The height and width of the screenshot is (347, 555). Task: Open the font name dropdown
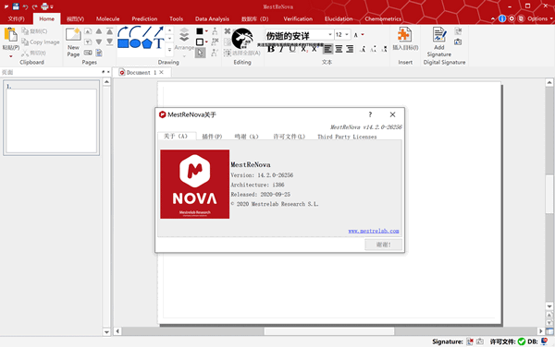pos(330,34)
